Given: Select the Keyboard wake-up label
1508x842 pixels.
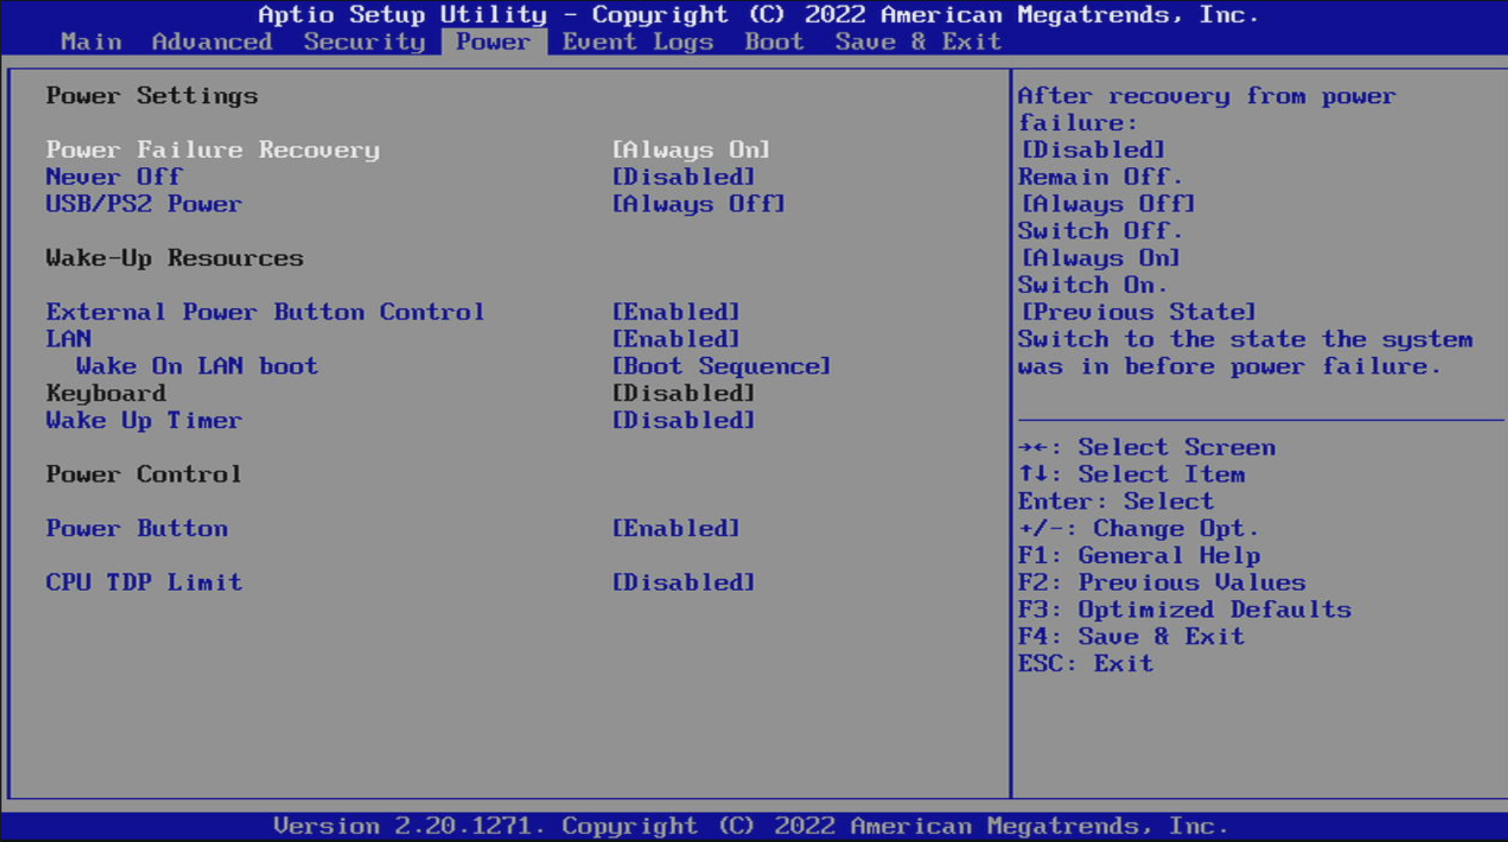Looking at the screenshot, I should click(x=106, y=393).
